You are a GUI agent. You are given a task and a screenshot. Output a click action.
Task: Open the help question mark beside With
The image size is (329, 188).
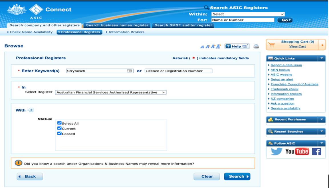click(31, 110)
